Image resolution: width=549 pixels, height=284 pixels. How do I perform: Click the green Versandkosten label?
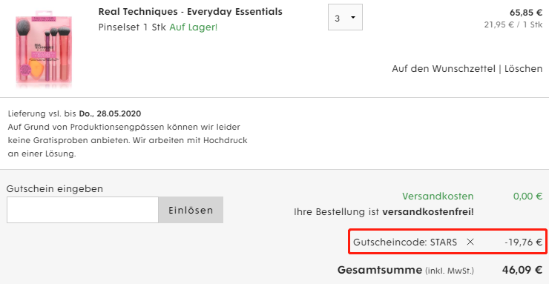click(438, 197)
